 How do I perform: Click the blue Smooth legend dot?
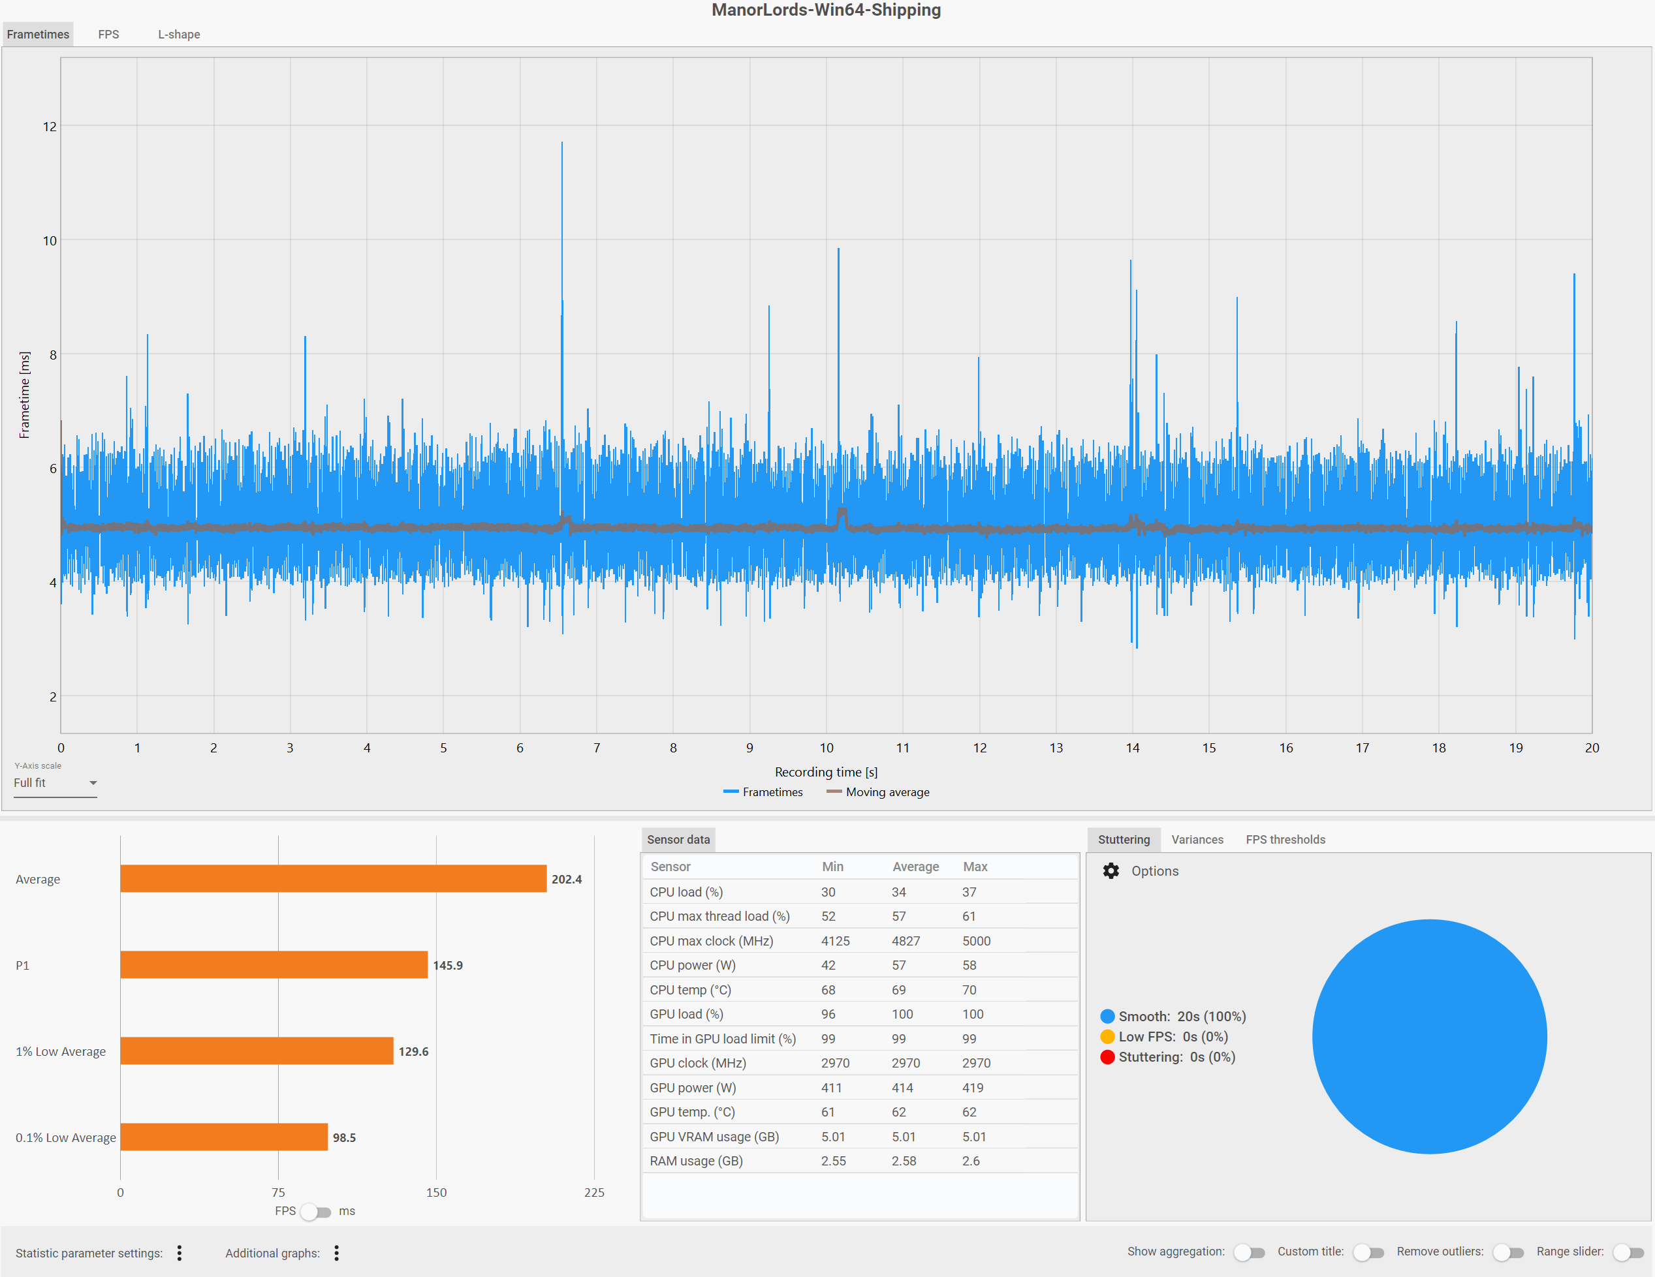(1107, 1017)
